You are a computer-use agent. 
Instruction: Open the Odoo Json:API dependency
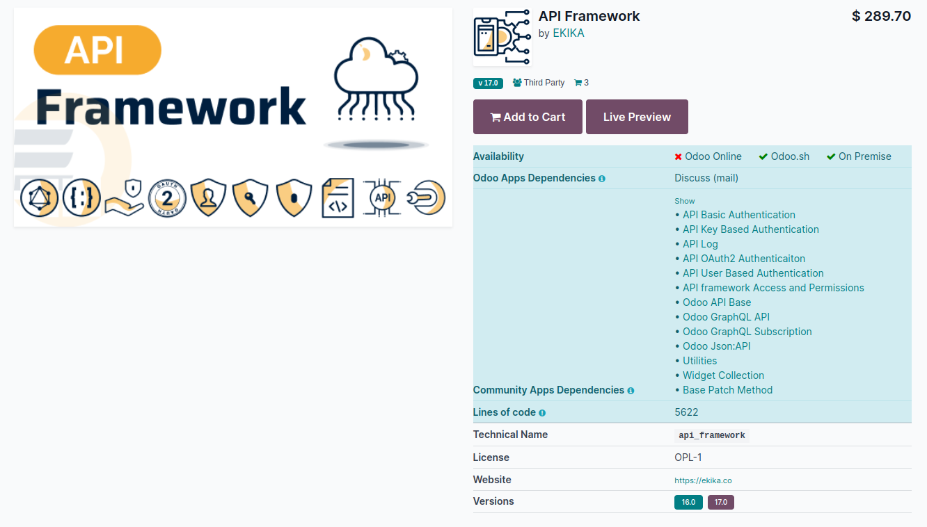click(x=717, y=346)
